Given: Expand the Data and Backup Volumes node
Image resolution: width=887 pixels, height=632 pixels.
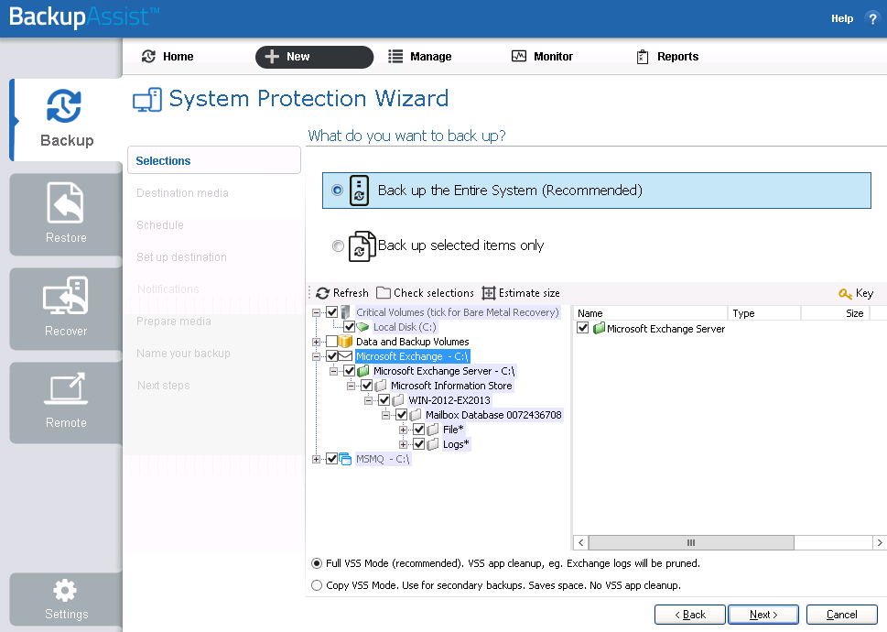Looking at the screenshot, I should (316, 342).
